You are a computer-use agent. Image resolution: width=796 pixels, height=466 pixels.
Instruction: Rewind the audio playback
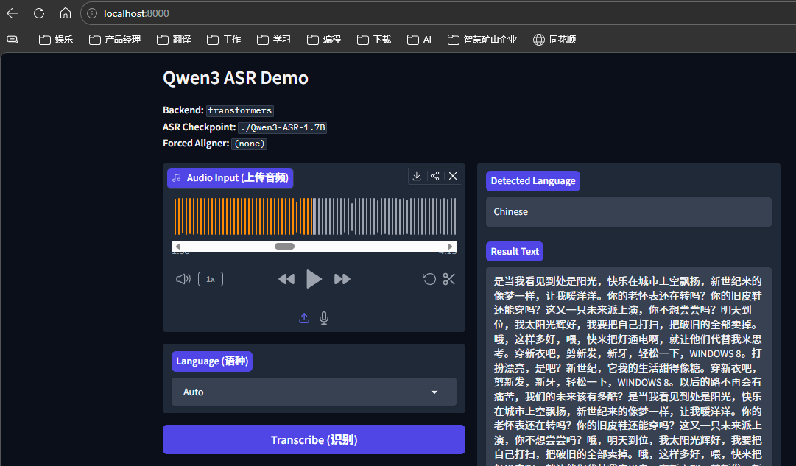[286, 279]
